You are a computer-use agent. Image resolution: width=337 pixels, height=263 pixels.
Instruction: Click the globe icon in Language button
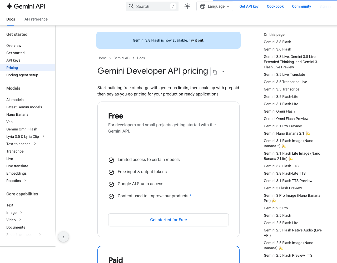(203, 6)
